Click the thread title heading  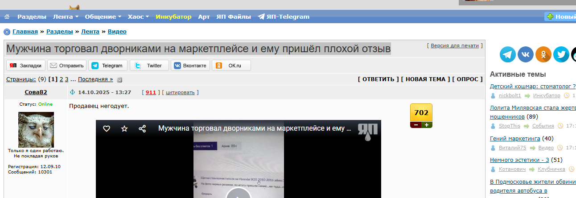[198, 49]
